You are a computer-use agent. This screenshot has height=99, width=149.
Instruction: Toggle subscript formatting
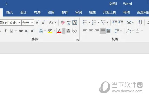coord(27,31)
